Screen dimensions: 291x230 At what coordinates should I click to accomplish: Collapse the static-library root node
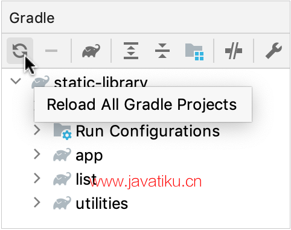pos(16,81)
